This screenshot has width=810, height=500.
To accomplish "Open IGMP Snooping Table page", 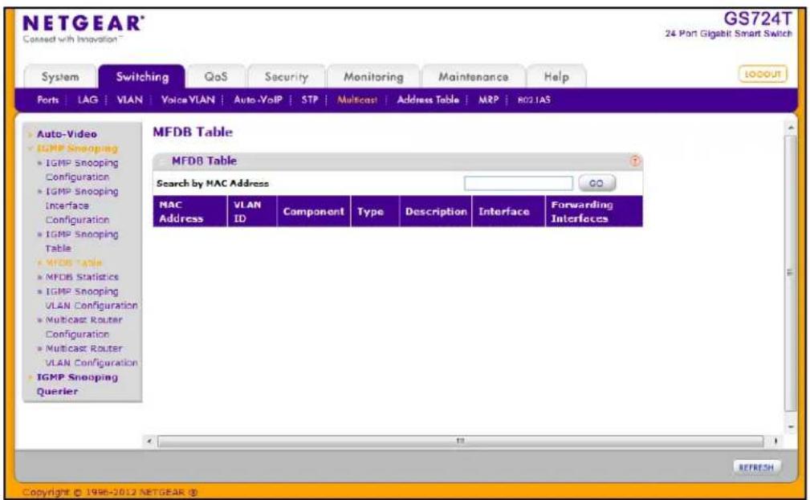I will [x=82, y=242].
